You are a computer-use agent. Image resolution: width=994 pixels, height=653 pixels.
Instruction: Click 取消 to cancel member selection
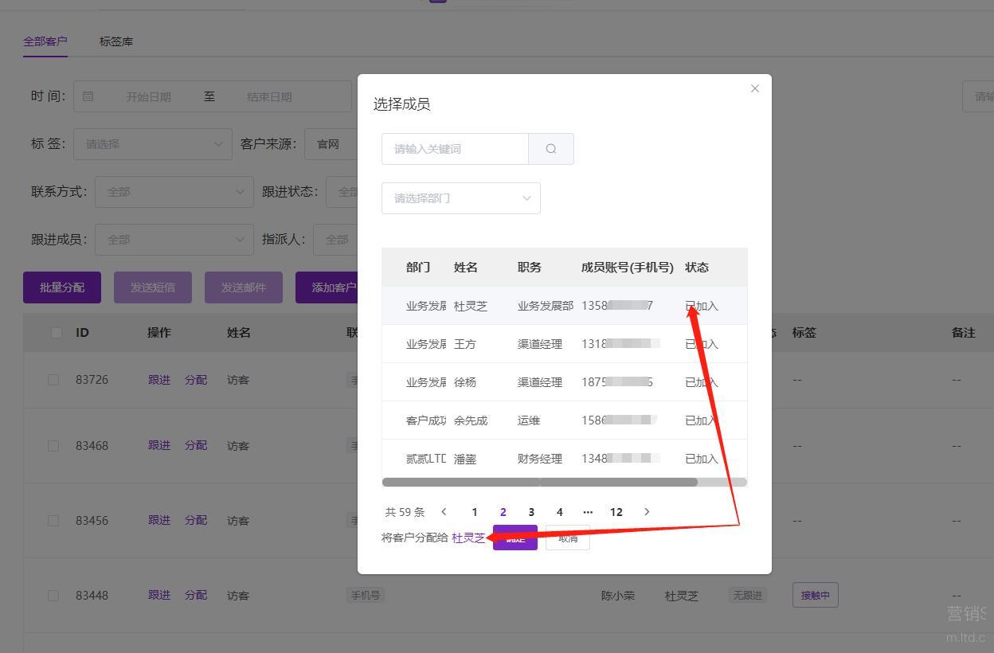[568, 538]
